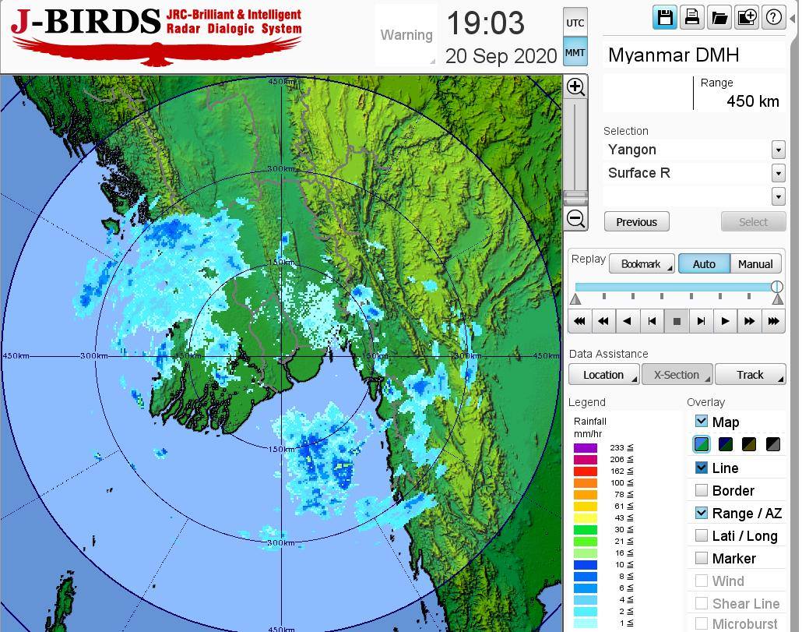
Task: Step to the previous frame in replay
Action: [652, 320]
